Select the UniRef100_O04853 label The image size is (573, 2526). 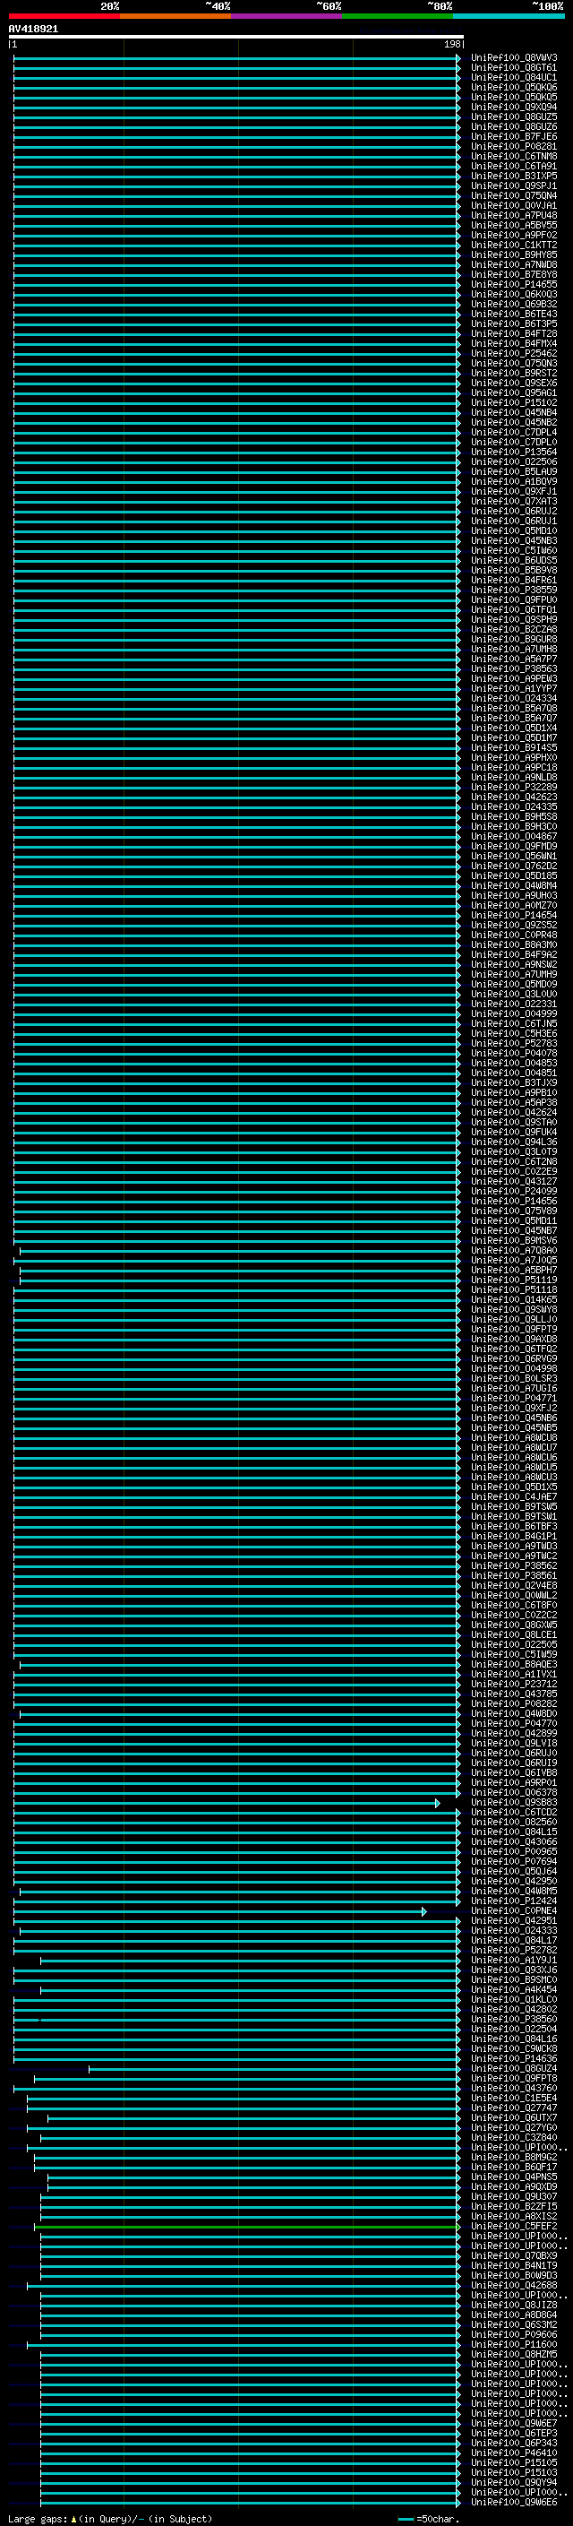tap(514, 1063)
